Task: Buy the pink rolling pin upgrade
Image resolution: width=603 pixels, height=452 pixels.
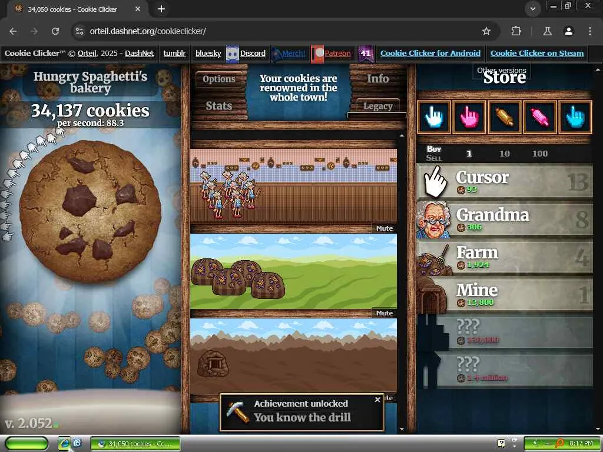Action: click(x=540, y=117)
